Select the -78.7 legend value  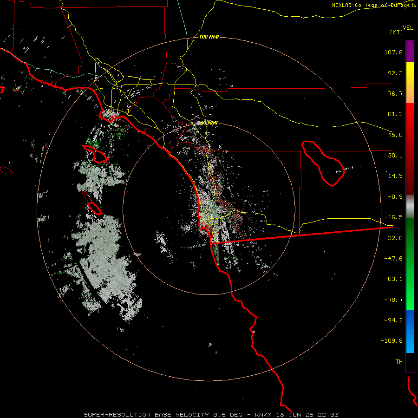(x=393, y=300)
